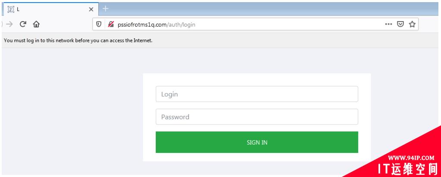Click the IT运维空间 logo banner
The width and height of the screenshot is (441, 177).
407,168
